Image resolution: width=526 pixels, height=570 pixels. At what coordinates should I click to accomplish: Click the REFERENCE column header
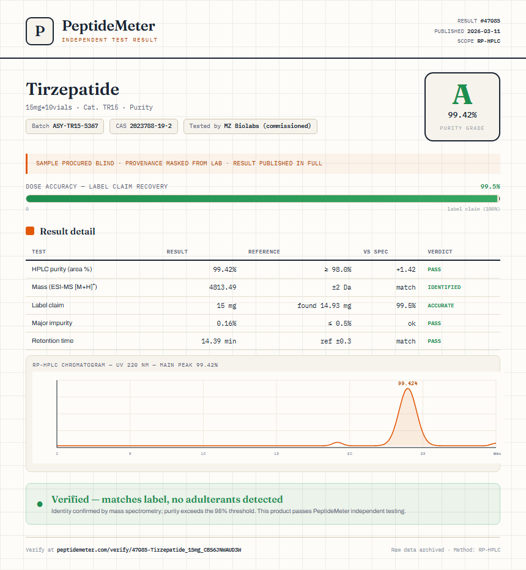[x=264, y=252]
